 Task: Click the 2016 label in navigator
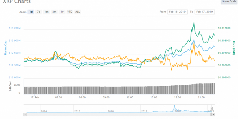pos(111,111)
